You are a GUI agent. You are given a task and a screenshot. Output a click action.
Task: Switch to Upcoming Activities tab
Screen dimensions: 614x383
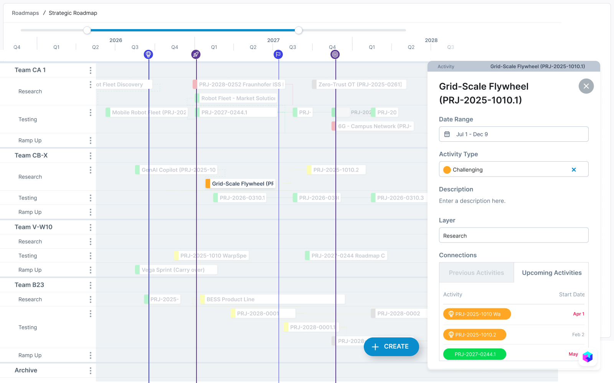coord(551,273)
